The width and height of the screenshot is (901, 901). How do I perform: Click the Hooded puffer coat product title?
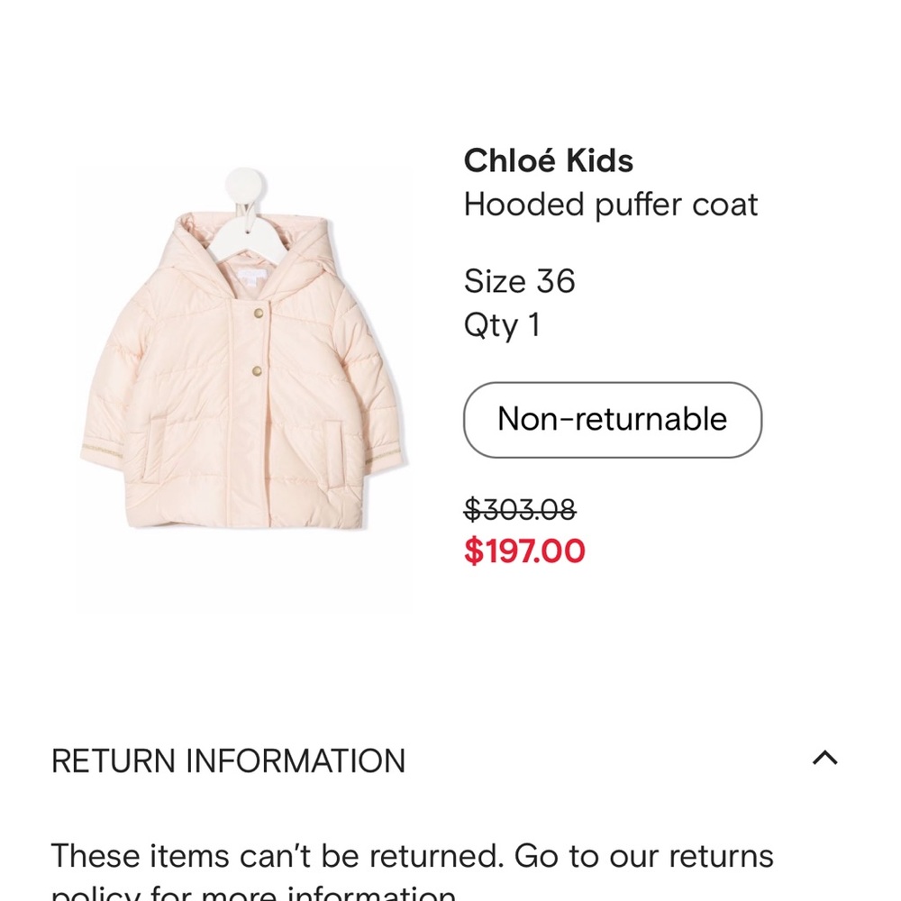pyautogui.click(x=611, y=205)
